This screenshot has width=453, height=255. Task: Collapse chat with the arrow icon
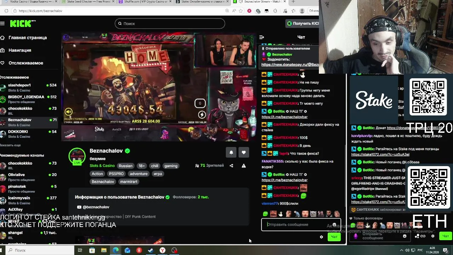tap(262, 37)
